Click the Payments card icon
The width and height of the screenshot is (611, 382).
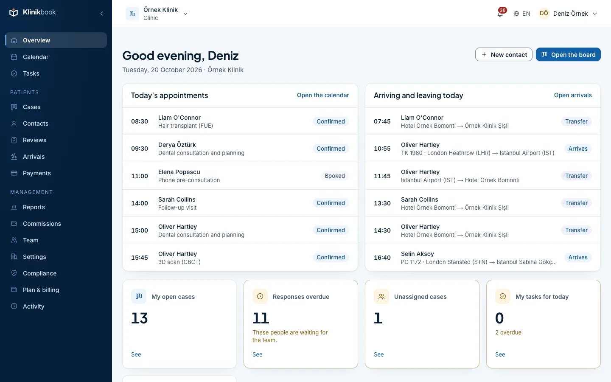[14, 173]
